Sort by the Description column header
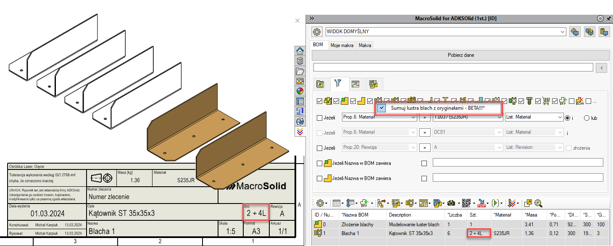Image resolution: width=613 pixels, height=246 pixels. (x=416, y=214)
